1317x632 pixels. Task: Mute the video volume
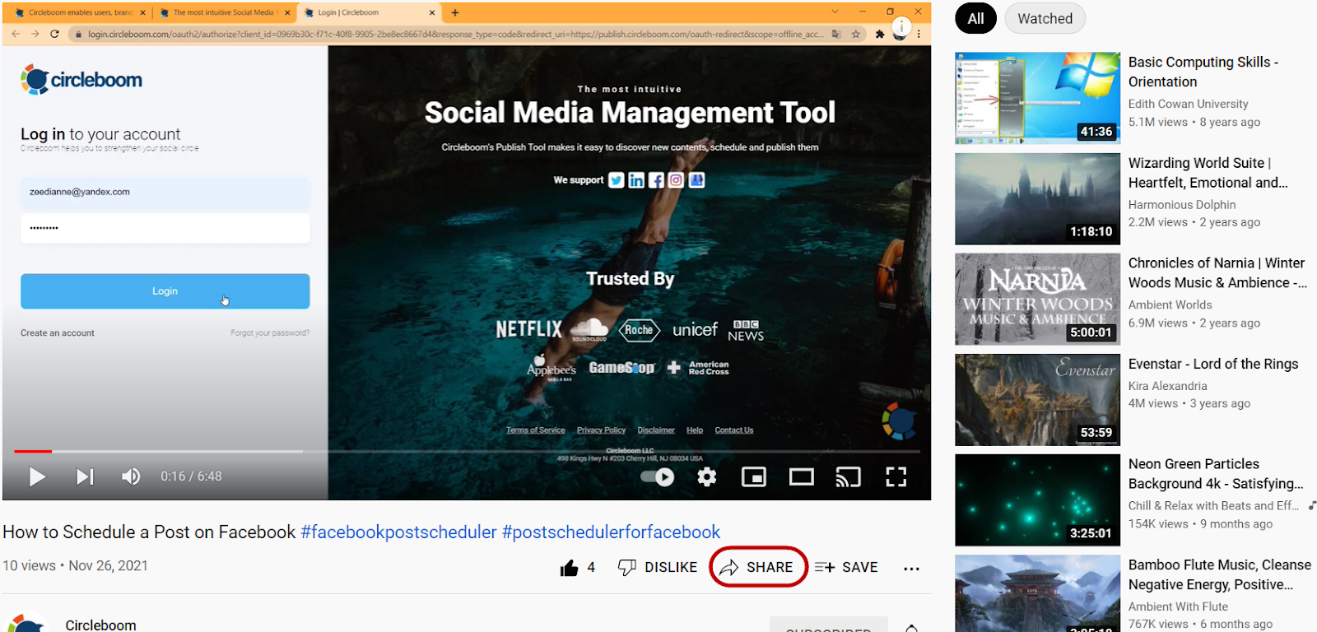click(131, 476)
